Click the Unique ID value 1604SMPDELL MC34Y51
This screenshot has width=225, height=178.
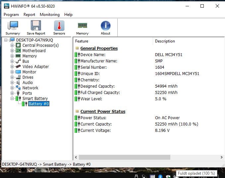pos(177,74)
